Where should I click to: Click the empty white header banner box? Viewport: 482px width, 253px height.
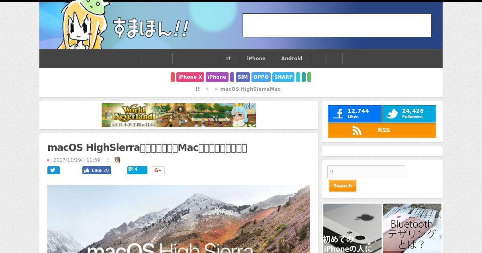[337, 25]
